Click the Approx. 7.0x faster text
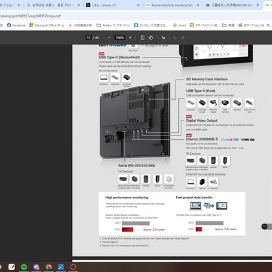 point(226,229)
